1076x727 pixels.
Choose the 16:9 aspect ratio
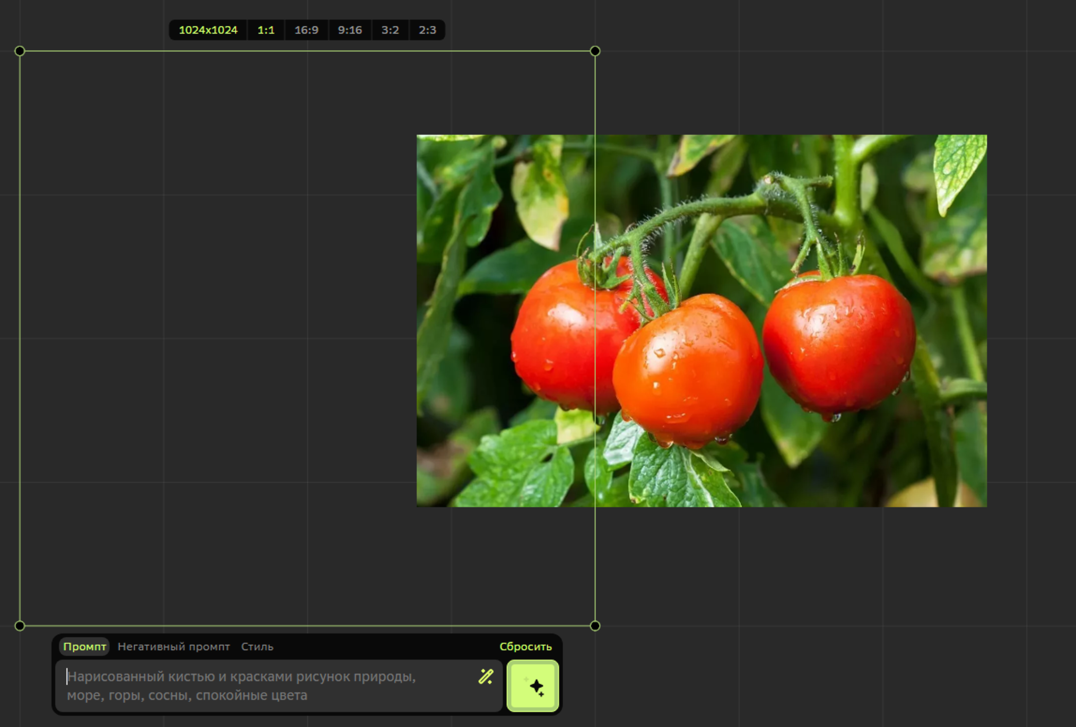[306, 30]
